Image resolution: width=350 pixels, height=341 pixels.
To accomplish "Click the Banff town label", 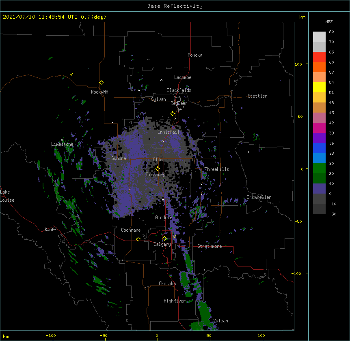I will tap(50, 230).
